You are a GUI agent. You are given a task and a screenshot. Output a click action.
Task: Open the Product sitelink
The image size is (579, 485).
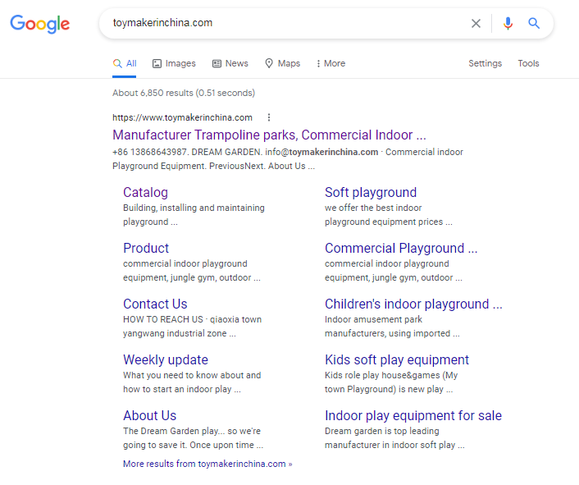[x=146, y=248]
